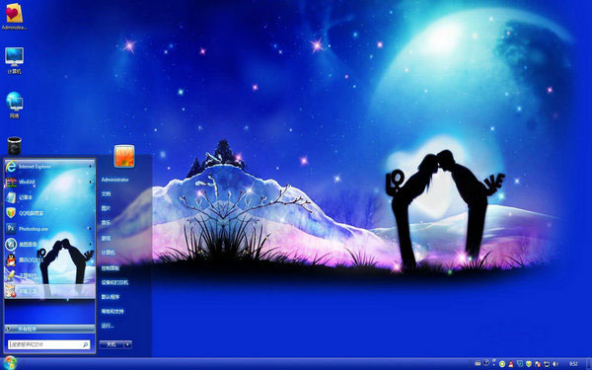Open Administrator folder icon on desktop

(15, 16)
